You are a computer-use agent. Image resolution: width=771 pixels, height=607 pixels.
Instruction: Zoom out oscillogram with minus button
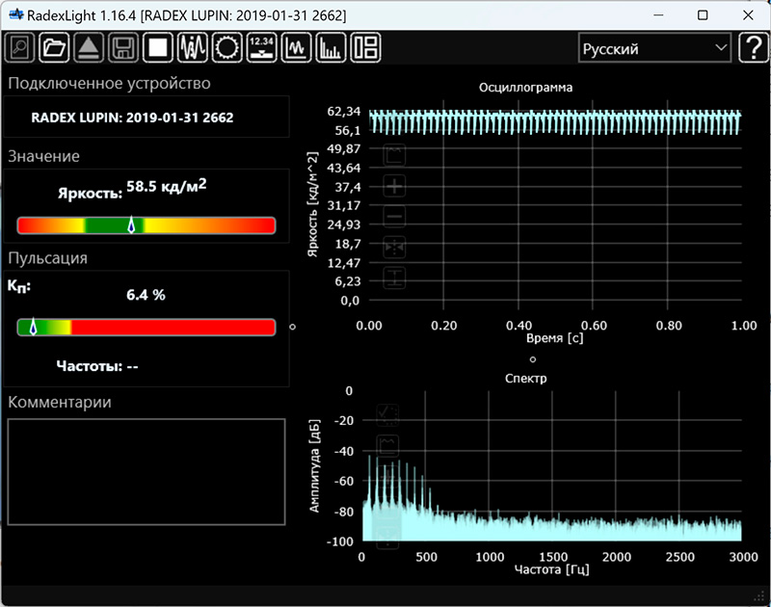point(395,218)
